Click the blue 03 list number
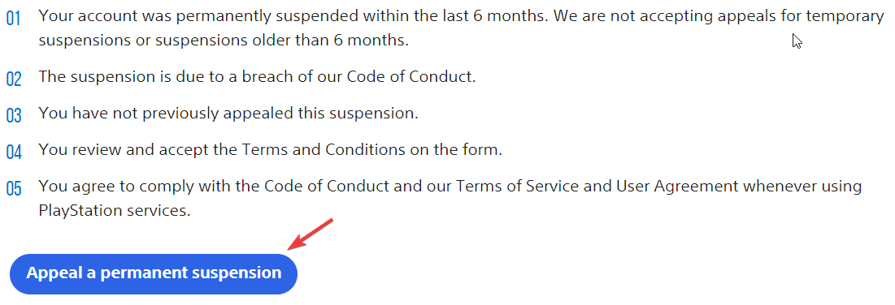 click(14, 116)
